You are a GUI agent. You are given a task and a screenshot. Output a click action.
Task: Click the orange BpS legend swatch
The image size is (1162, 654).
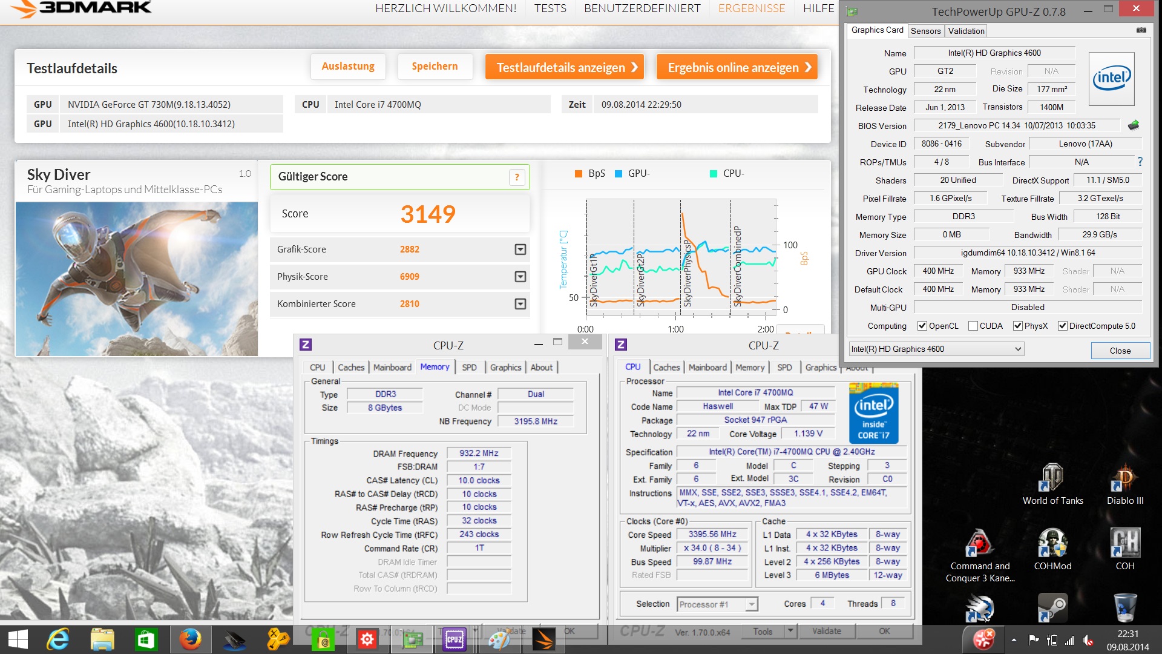coord(578,174)
